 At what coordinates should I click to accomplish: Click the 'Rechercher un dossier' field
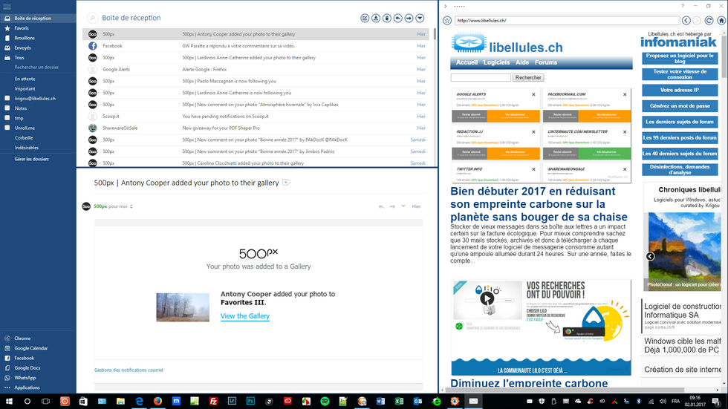tap(36, 68)
